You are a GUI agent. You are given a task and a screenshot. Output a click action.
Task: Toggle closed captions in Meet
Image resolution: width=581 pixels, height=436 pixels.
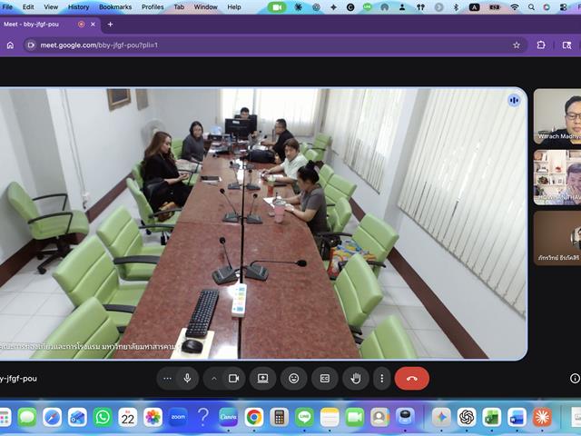(325, 378)
